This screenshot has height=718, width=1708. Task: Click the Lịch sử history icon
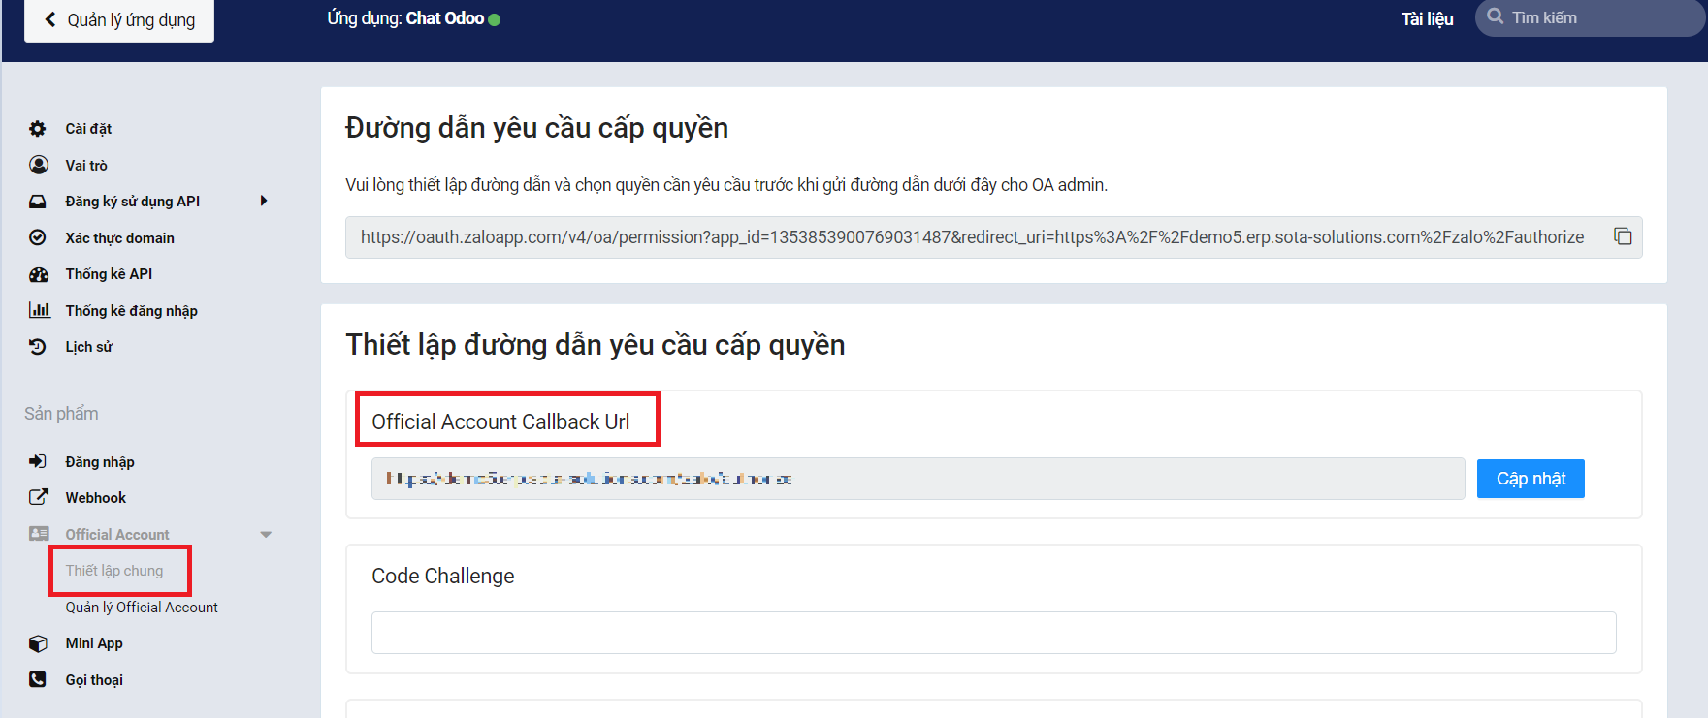38,347
